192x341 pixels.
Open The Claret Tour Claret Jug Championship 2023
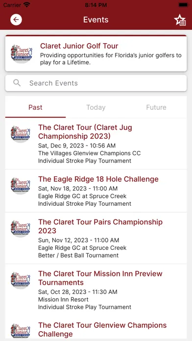[x=96, y=144]
